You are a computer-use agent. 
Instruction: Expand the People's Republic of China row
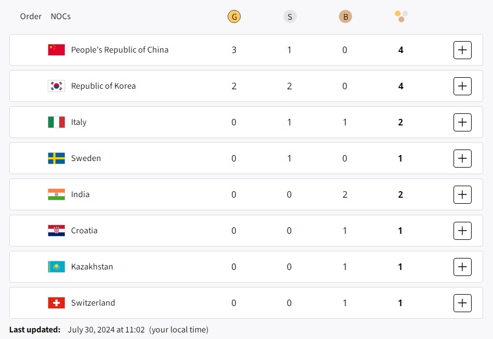pos(462,50)
